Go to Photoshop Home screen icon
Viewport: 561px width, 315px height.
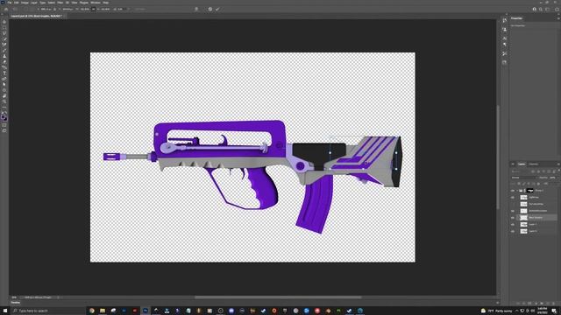6,10
